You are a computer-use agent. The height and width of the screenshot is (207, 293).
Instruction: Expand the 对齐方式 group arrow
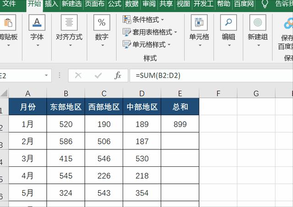[70, 45]
